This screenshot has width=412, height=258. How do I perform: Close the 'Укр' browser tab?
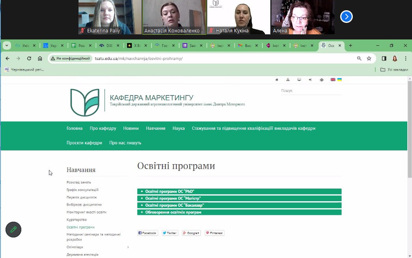click(62, 45)
